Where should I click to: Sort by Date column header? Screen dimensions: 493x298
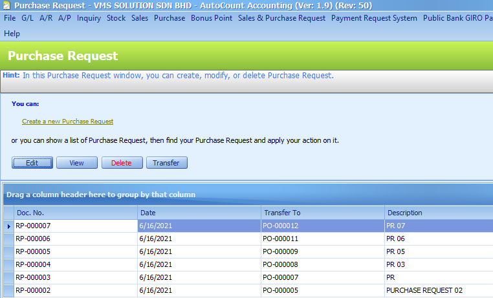click(x=198, y=213)
